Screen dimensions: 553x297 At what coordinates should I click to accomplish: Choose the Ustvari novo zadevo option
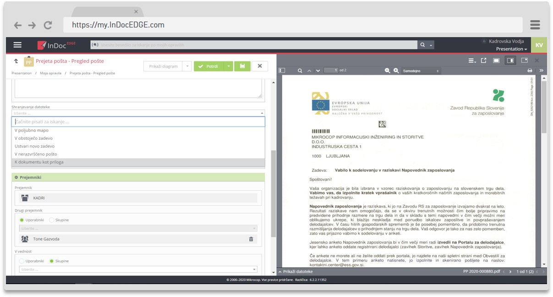click(138, 146)
